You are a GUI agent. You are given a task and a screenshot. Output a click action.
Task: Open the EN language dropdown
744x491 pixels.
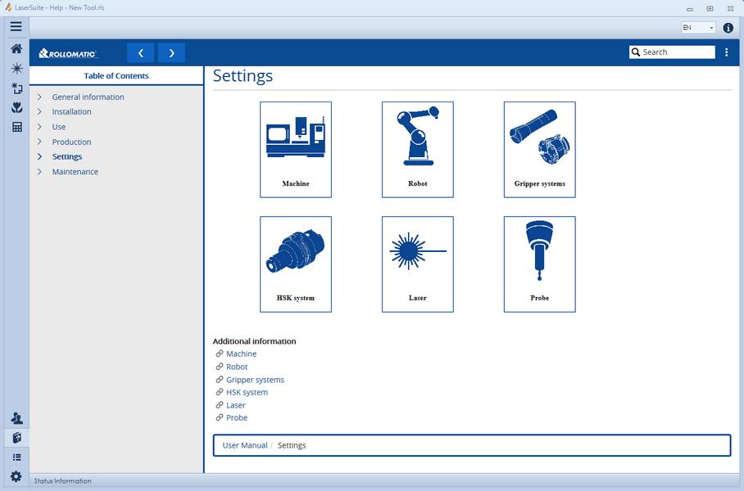698,28
